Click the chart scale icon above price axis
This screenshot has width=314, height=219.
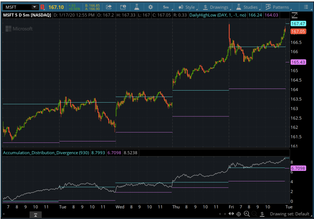tap(294, 15)
